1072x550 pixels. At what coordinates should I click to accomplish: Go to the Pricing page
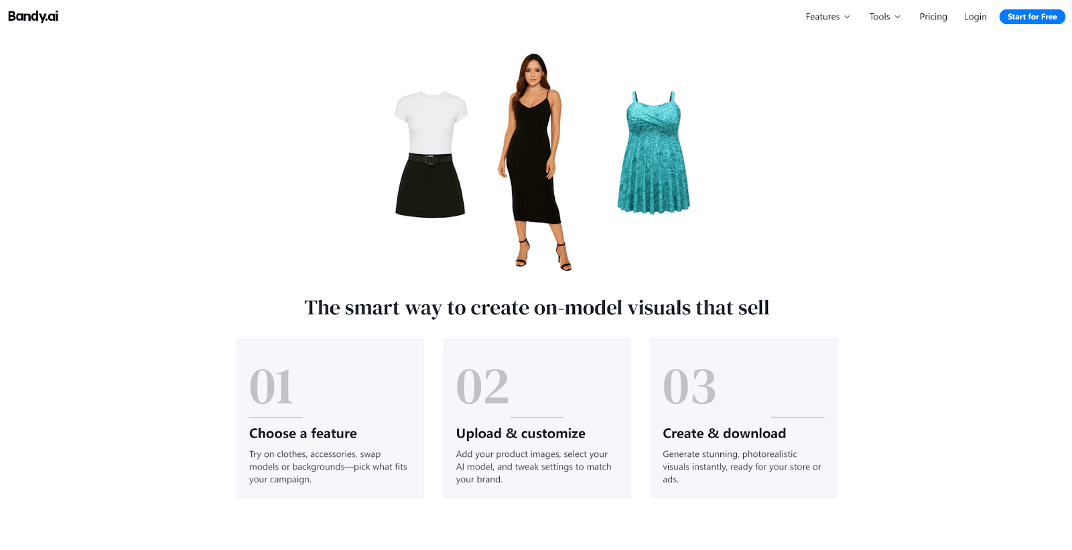[x=933, y=17]
